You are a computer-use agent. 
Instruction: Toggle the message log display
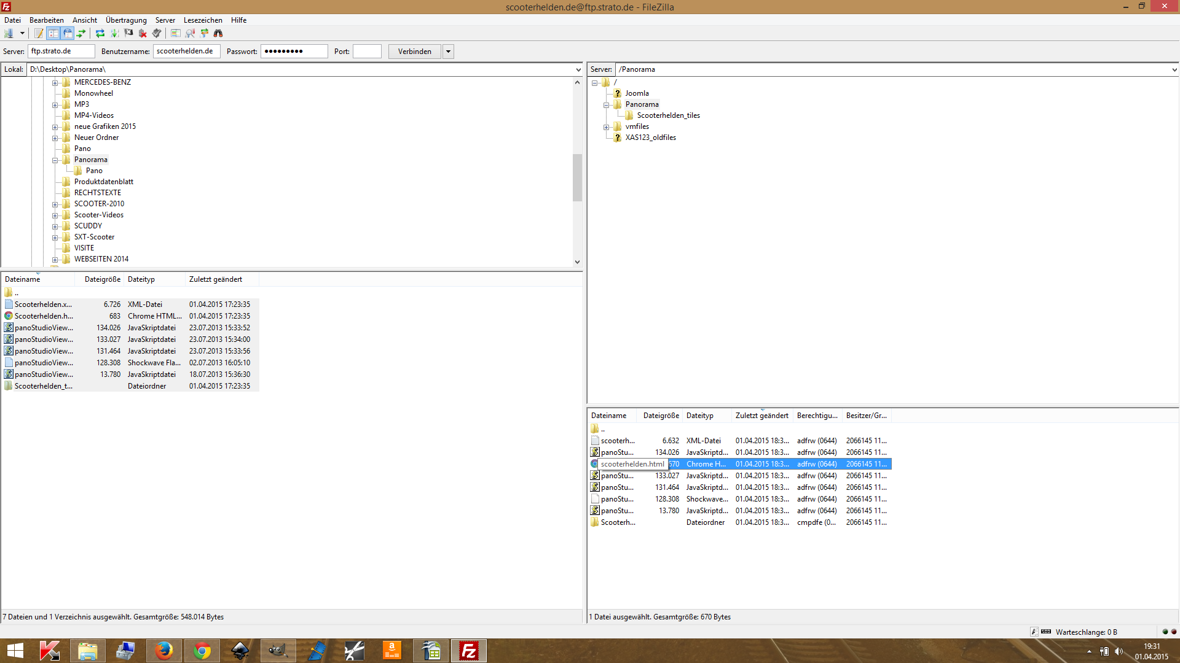click(x=39, y=33)
